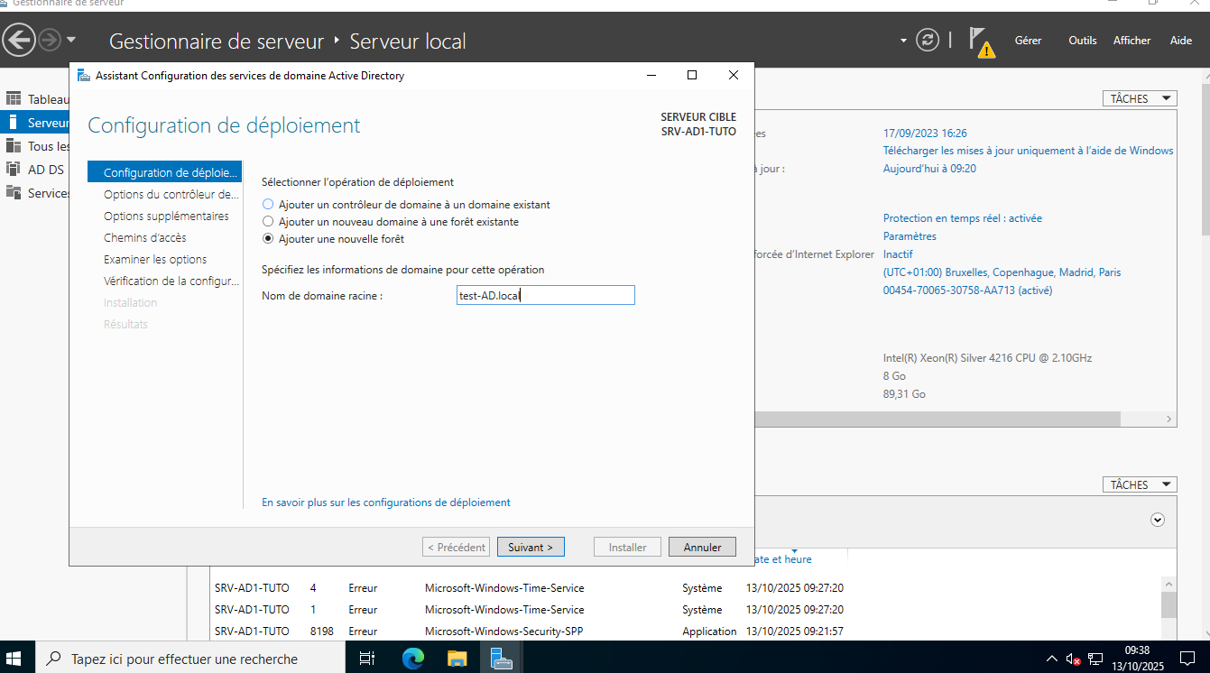Open the Gérer menu
Screen dimensions: 1210x673
click(1028, 41)
